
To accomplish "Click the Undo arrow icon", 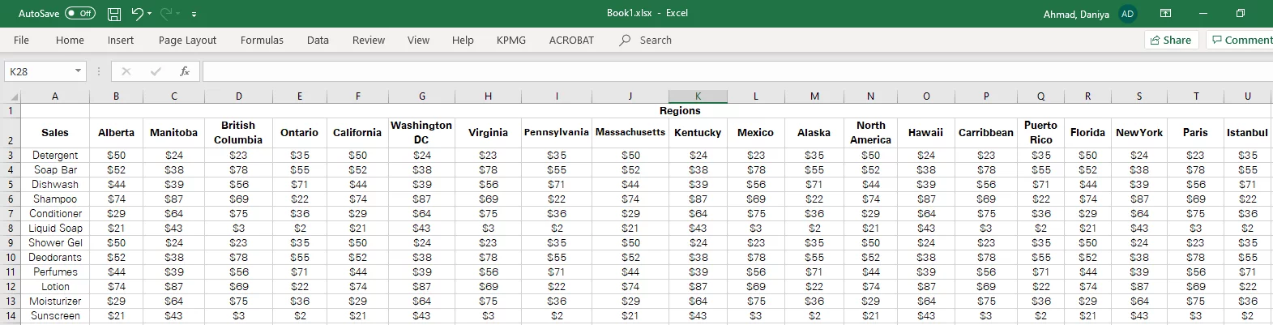I will click(137, 14).
